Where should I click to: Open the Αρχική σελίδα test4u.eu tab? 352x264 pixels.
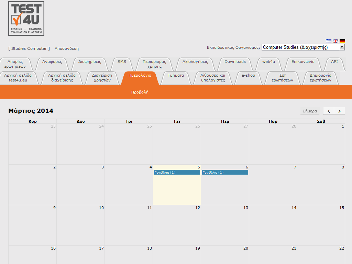tap(18, 78)
